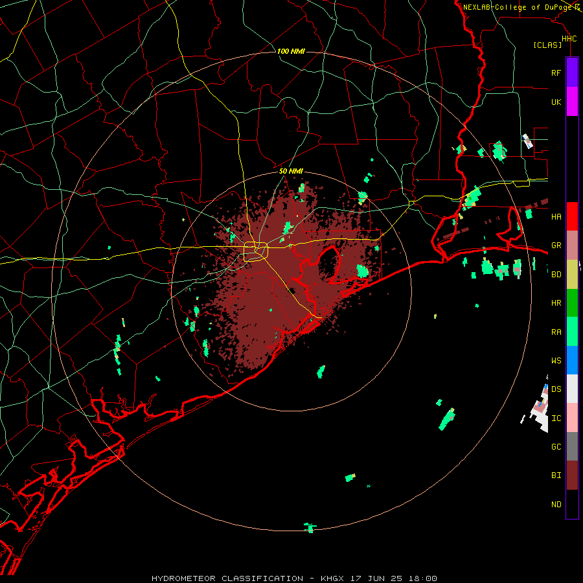Screen dimensions: 583x583
Task: Click the HR legend label text
Action: pyautogui.click(x=556, y=303)
